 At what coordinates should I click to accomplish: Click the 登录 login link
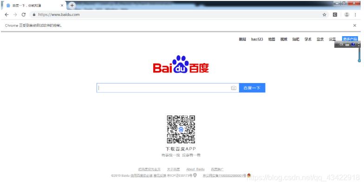[320, 39]
